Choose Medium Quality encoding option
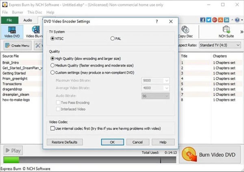This screenshot has height=172, width=244. coord(92,65)
